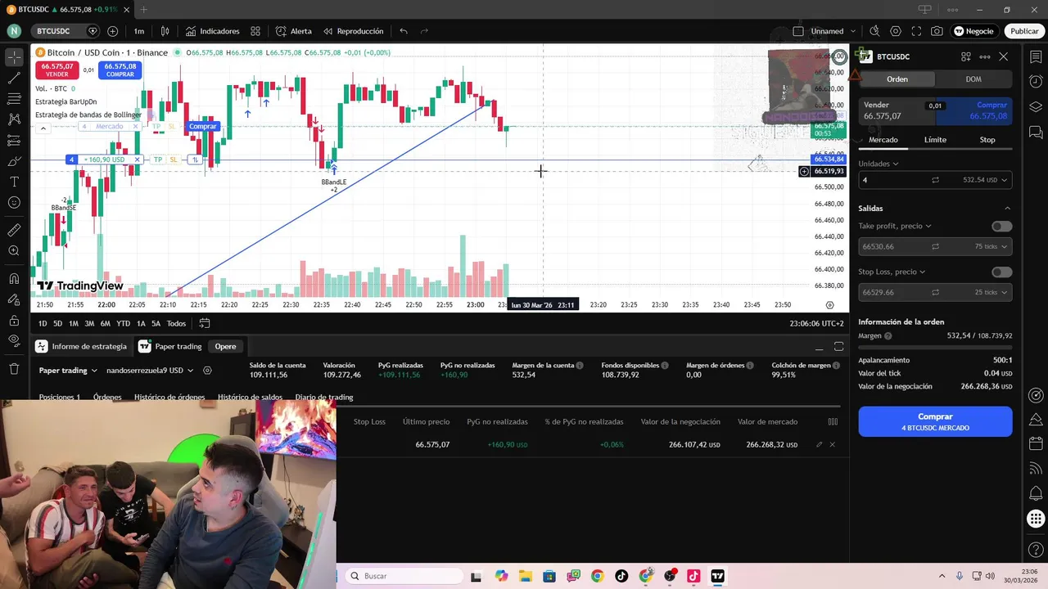Open the indicator templates grid
The image size is (1048, 589).
pos(255,31)
